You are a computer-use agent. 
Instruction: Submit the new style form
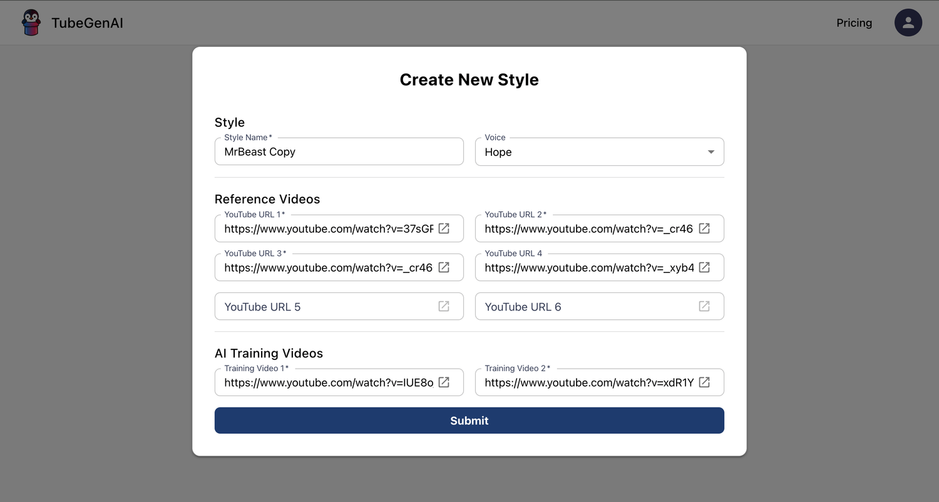click(x=469, y=421)
